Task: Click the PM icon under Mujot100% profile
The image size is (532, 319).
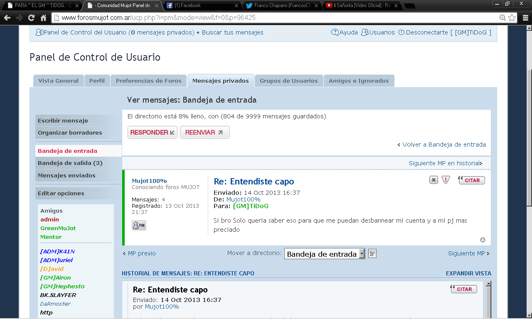Action: (139, 225)
